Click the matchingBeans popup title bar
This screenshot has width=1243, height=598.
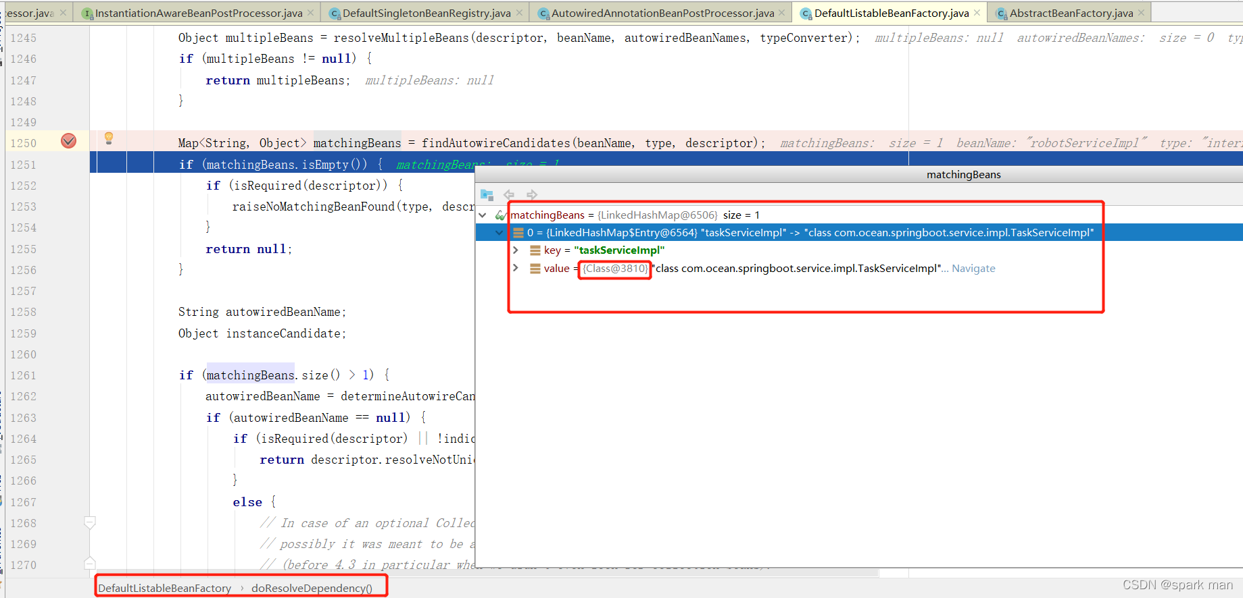click(859, 175)
